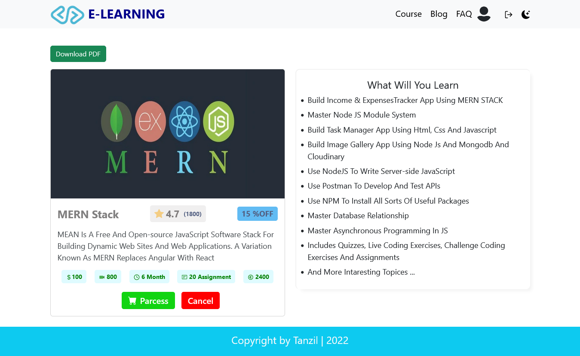
Task: Select 'Build Income & ExpensesTracker App' item
Action: pyautogui.click(x=405, y=100)
